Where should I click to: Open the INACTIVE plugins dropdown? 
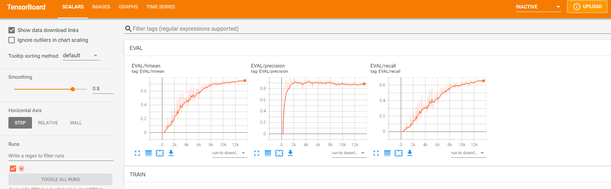(538, 7)
